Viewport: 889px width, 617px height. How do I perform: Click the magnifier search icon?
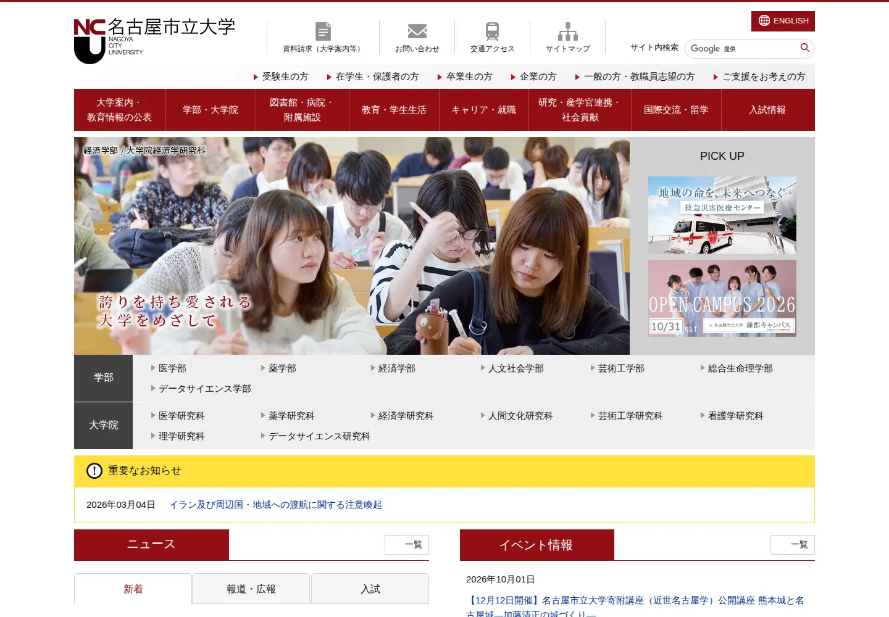(804, 48)
